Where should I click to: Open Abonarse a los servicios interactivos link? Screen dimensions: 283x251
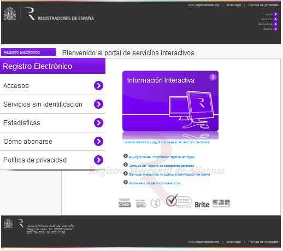coord(155,183)
